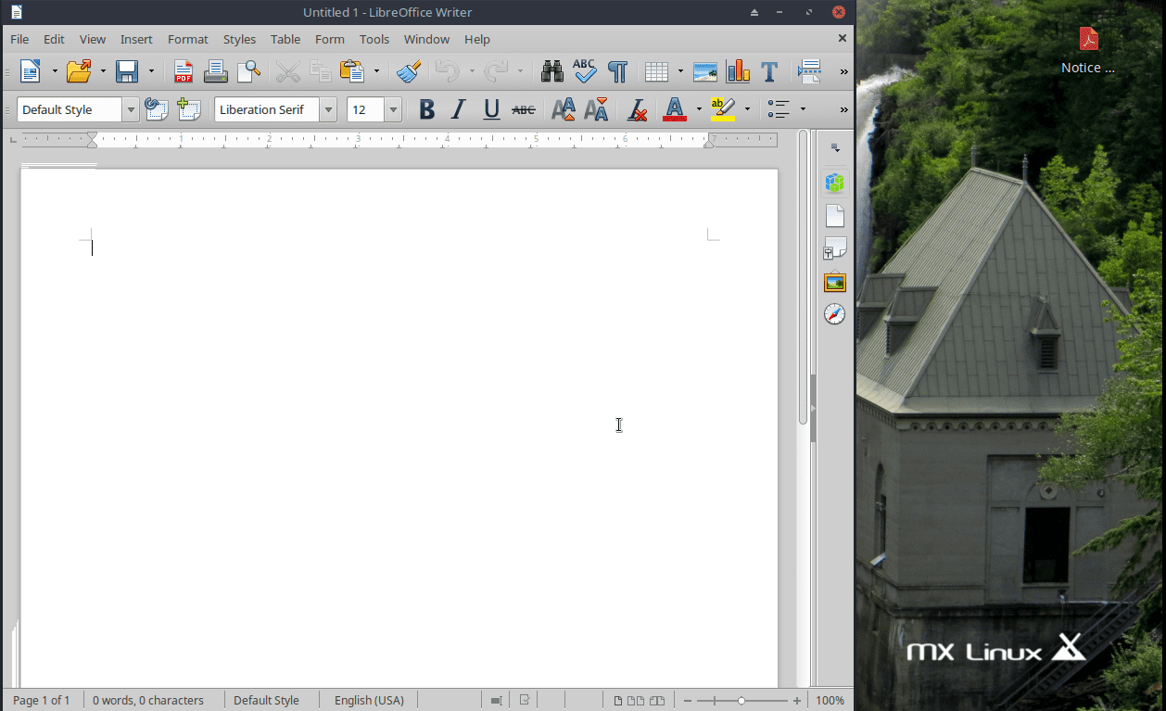
Task: Open Find & Replace binoculars icon
Action: (552, 71)
